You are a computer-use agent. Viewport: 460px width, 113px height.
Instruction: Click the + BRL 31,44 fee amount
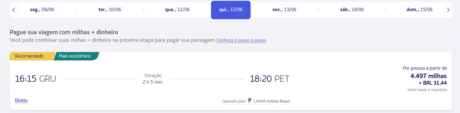tap(433, 83)
